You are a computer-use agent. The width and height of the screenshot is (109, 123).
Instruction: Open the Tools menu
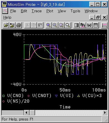tap(75, 11)
